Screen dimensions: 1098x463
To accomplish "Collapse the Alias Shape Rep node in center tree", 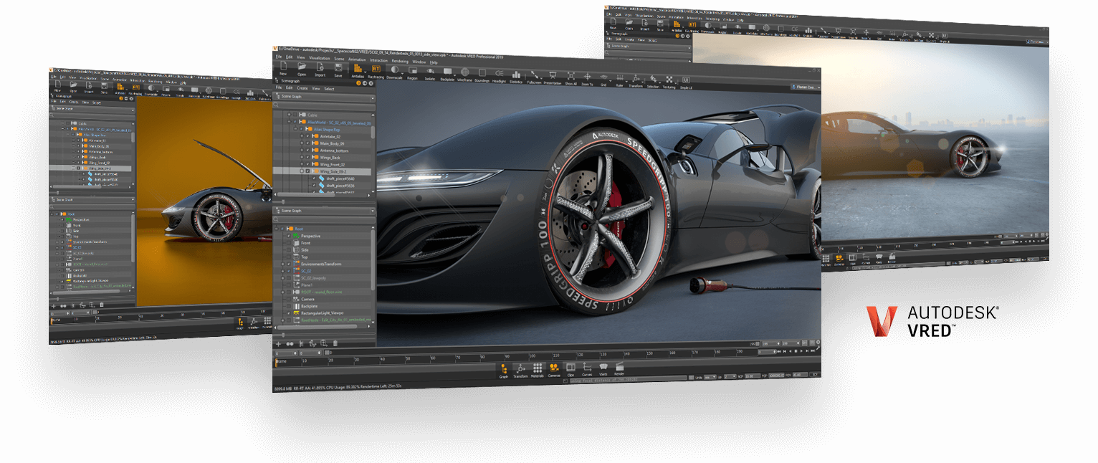I will pyautogui.click(x=295, y=129).
